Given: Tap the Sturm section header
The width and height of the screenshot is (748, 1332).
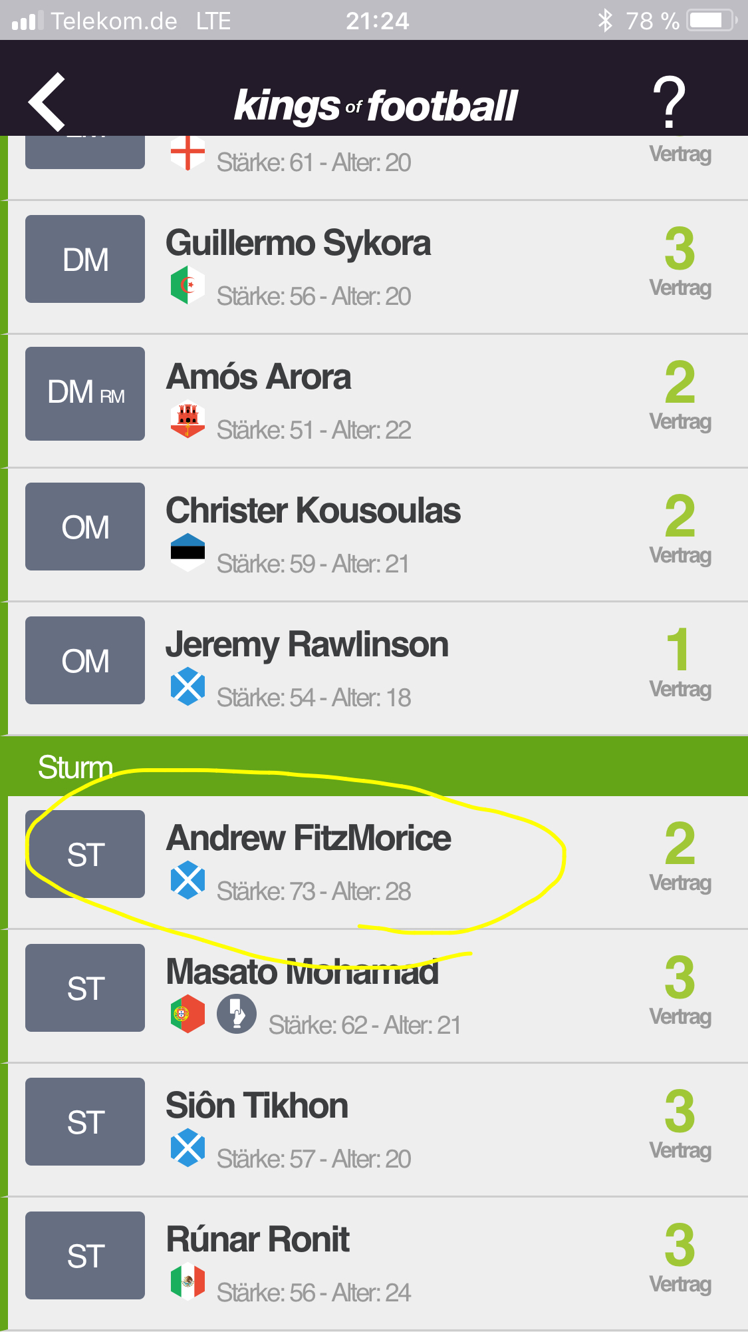Looking at the screenshot, I should click(374, 766).
